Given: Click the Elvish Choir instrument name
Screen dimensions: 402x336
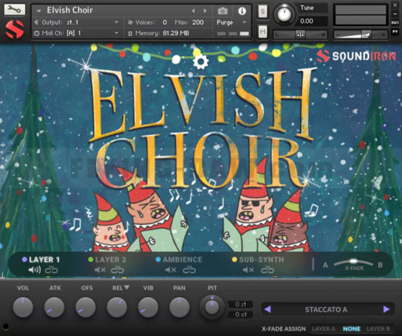Looking at the screenshot, I should [70, 10].
